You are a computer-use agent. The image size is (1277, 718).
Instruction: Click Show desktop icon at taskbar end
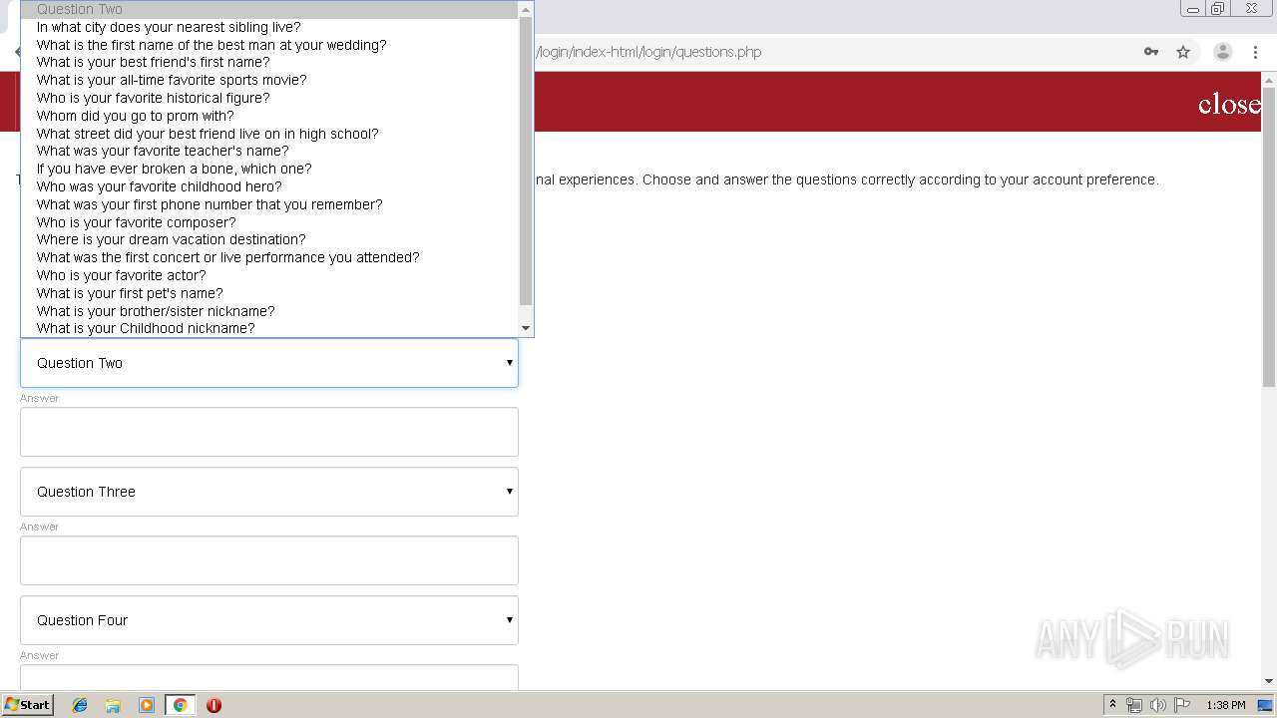tap(1266, 705)
